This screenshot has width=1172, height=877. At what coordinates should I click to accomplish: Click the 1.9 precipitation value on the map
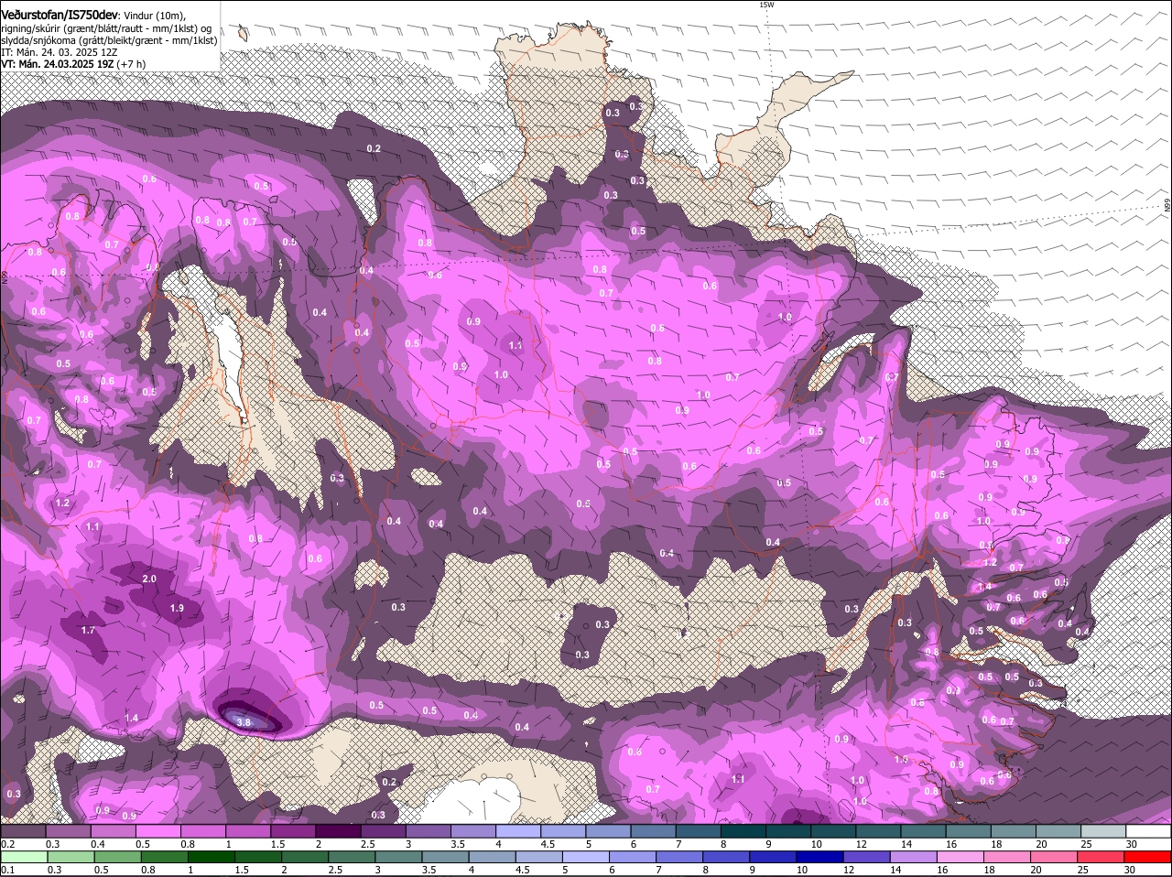coord(178,608)
